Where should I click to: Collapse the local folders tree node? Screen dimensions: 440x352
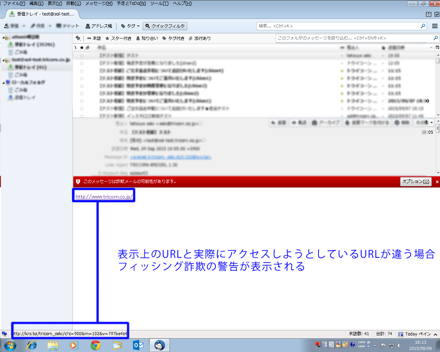tap(3, 82)
